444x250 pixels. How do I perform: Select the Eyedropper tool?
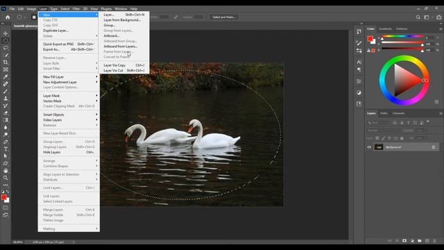coord(6,77)
